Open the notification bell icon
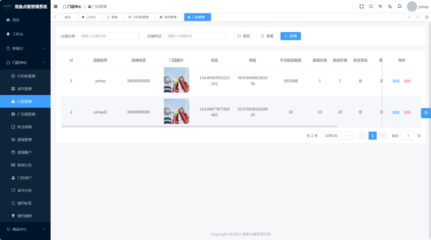The image size is (431, 240). click(x=399, y=6)
